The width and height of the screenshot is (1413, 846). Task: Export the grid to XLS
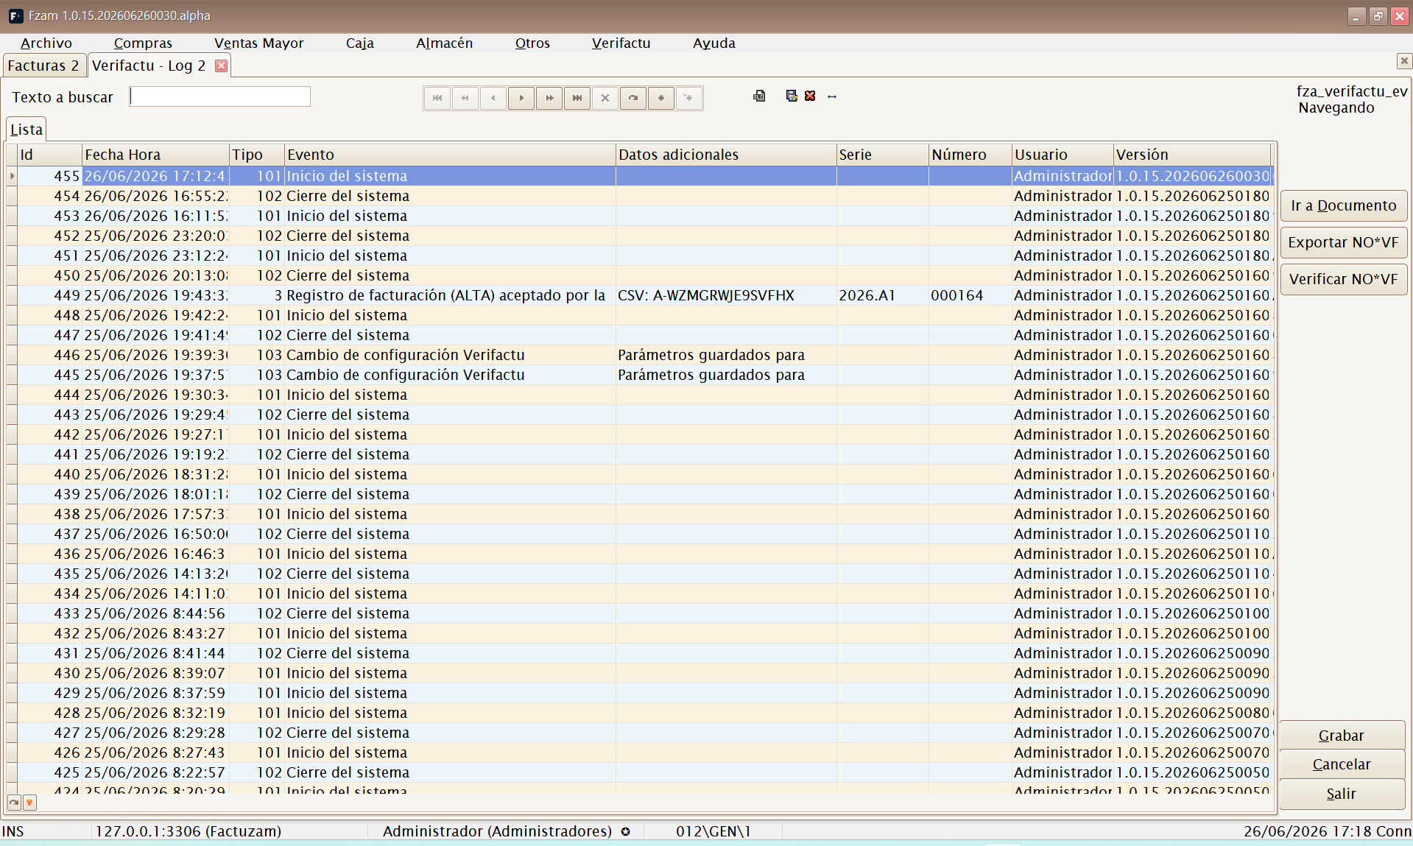(759, 96)
